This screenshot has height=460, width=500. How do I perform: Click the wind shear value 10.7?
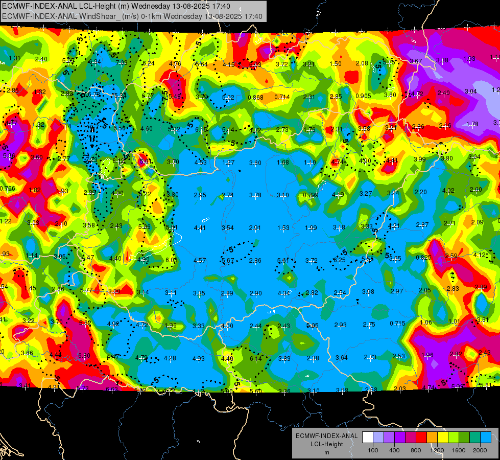click(92, 127)
